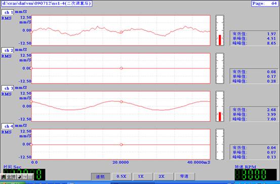The image size is (280, 184).
Task: Open the IME soft keyboard icon
Action: pyautogui.click(x=30, y=177)
